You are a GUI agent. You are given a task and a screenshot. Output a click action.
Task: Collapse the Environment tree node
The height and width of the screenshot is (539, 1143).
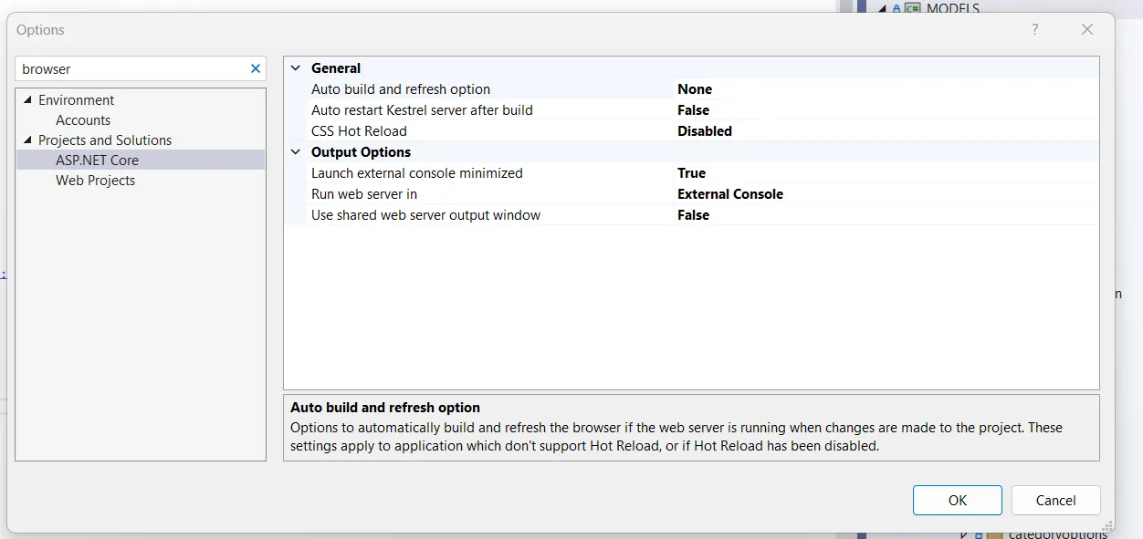pyautogui.click(x=27, y=100)
